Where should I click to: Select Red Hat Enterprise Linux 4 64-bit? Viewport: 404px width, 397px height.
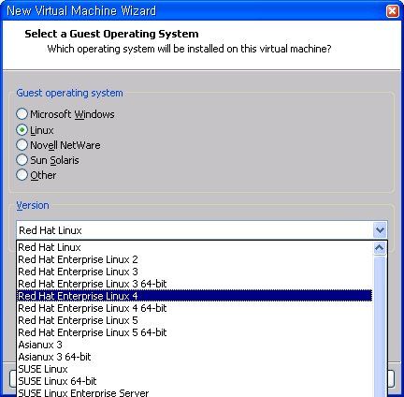(195, 308)
